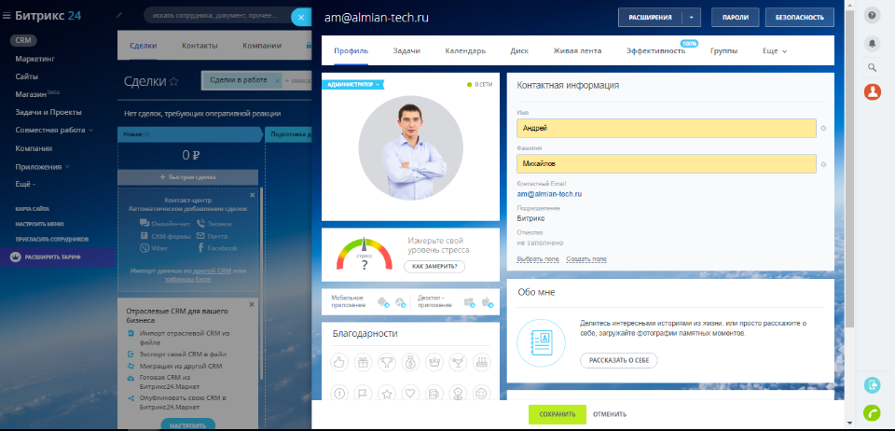Select the star gratitude badge

click(387, 393)
